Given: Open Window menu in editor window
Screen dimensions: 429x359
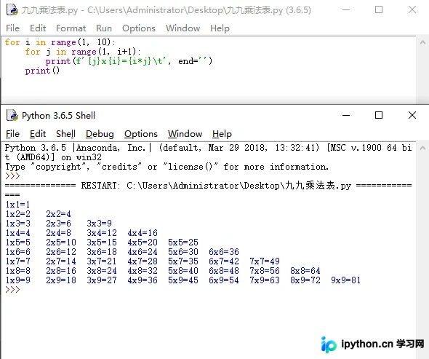Looking at the screenshot, I should click(x=183, y=28).
